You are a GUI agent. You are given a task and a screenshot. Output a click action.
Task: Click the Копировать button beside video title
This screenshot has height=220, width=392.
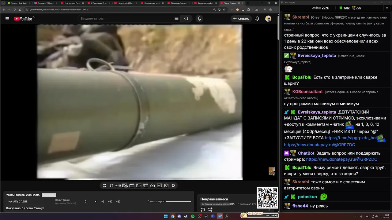(x=49, y=195)
